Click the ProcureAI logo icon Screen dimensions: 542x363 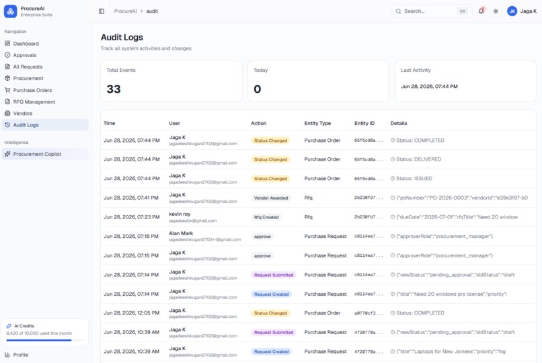point(10,11)
